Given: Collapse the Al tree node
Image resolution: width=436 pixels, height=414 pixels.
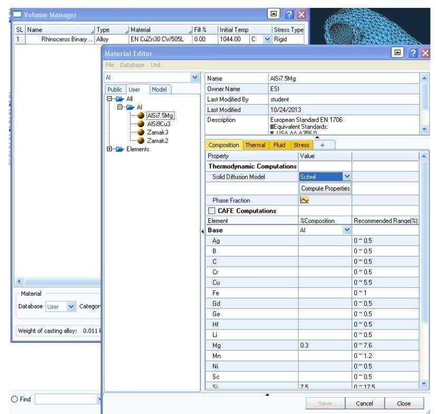Looking at the screenshot, I should click(120, 107).
